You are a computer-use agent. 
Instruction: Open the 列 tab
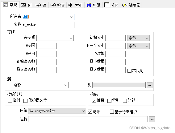point(27,5)
